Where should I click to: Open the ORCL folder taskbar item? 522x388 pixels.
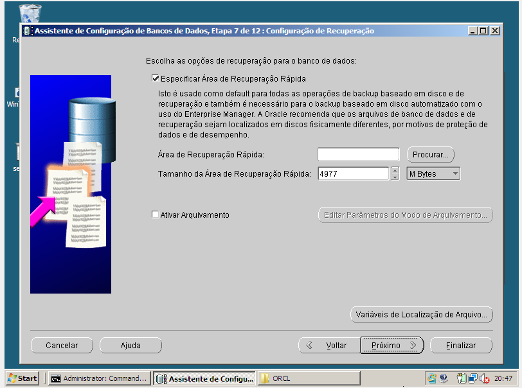click(309, 378)
